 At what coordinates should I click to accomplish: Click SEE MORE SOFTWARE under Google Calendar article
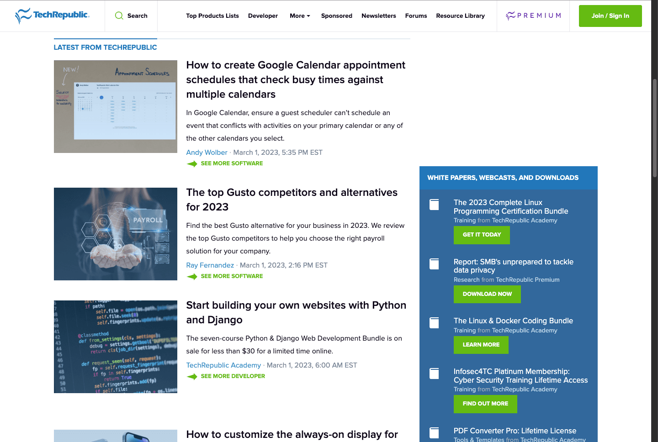(232, 163)
